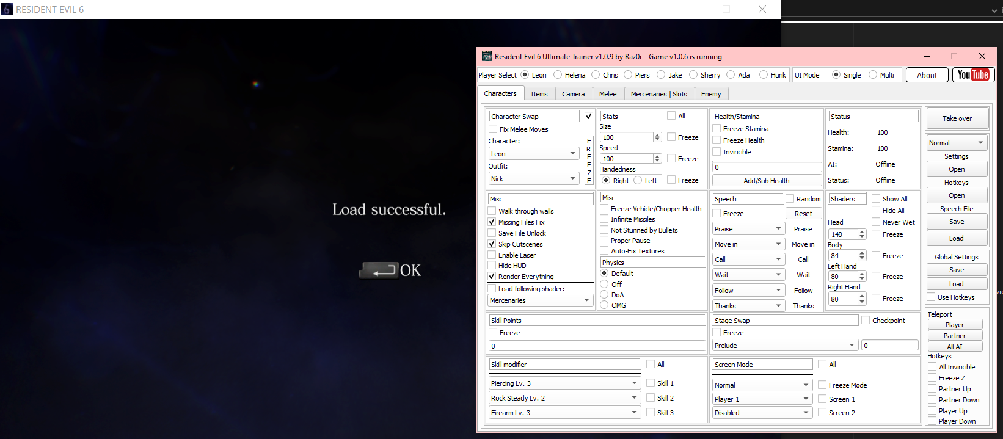Click Save under Speech File
The height and width of the screenshot is (439, 1003).
click(x=957, y=222)
